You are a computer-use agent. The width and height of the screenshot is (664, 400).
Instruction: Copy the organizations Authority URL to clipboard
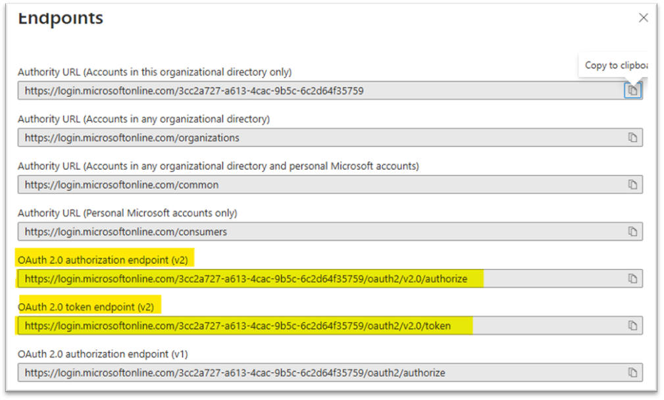tap(632, 137)
